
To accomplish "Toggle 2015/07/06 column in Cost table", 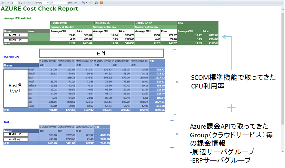I will (x=59, y=127).
